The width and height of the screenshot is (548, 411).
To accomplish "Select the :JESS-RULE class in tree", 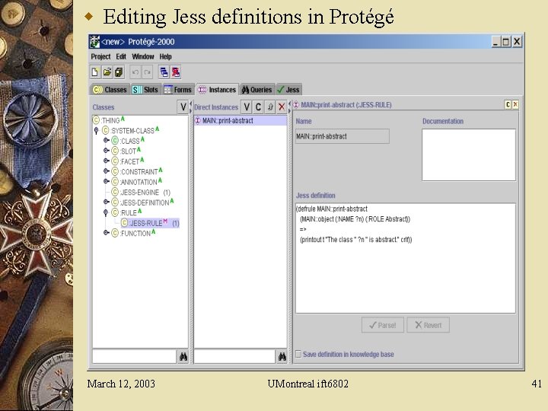I will click(x=150, y=223).
